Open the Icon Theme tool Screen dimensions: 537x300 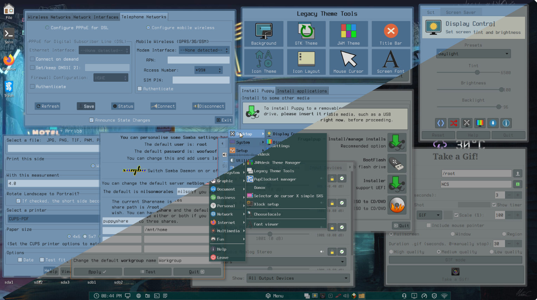264,62
